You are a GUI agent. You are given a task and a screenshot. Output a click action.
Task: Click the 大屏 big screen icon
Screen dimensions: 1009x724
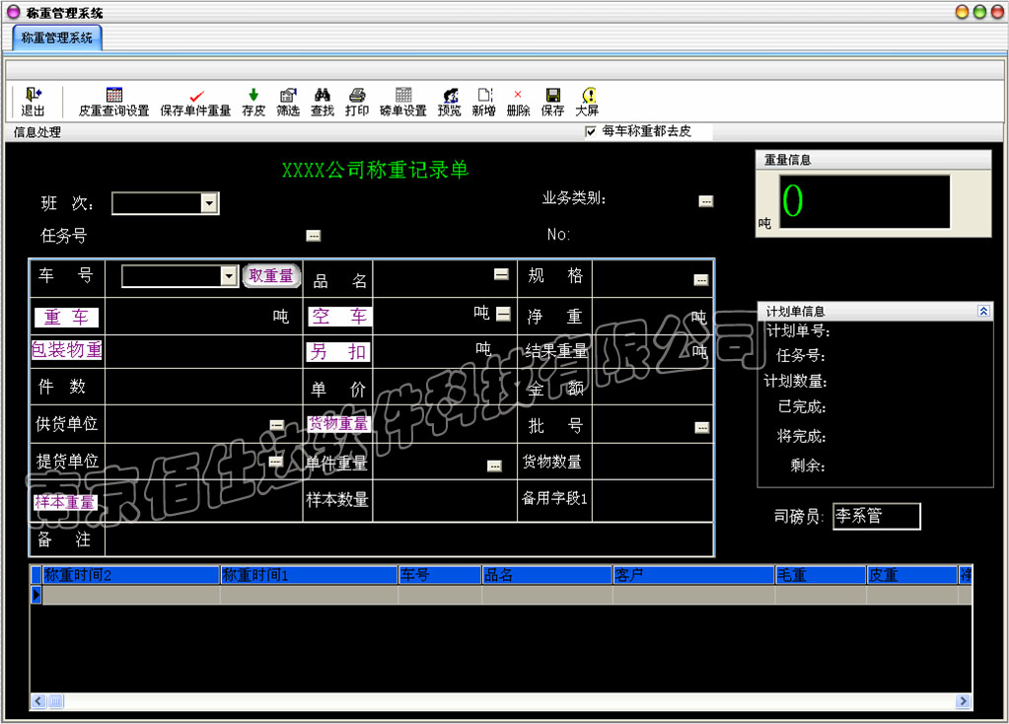tap(587, 102)
